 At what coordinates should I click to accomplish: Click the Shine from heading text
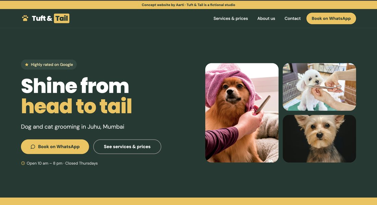pos(75,86)
